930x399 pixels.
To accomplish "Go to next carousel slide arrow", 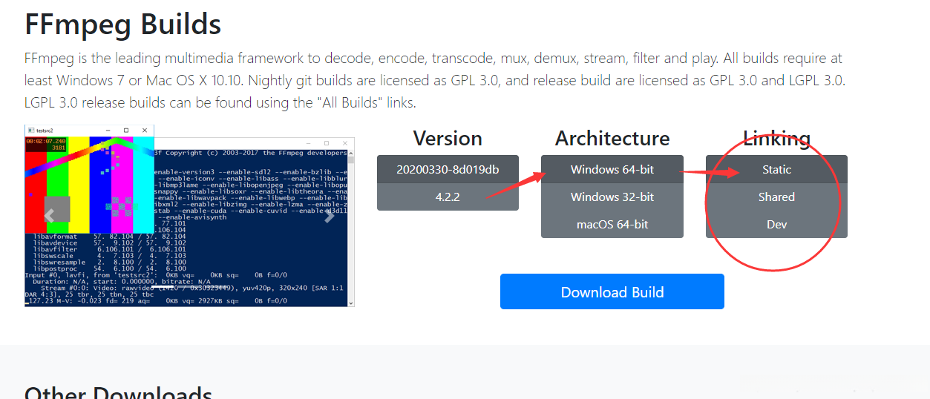I will point(330,215).
